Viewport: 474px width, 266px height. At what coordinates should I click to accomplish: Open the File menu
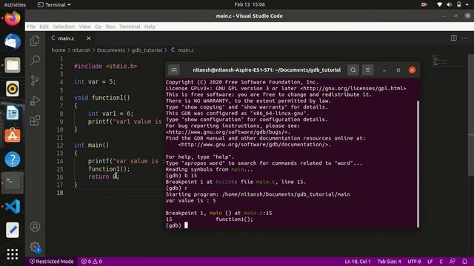point(31,27)
